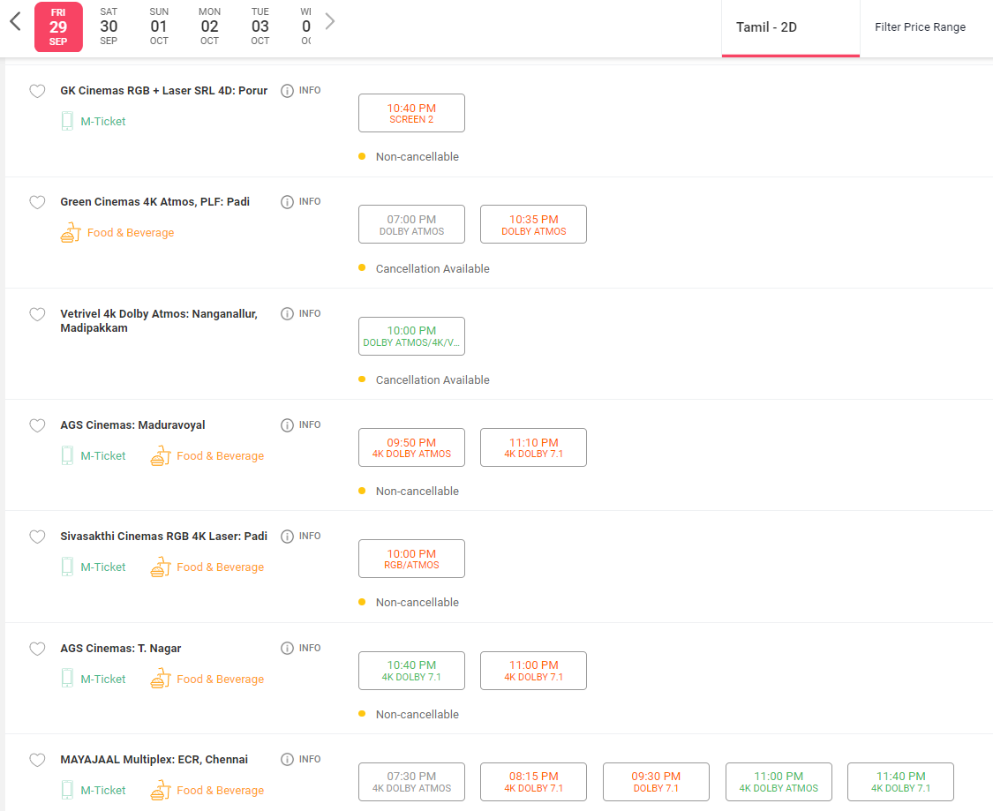This screenshot has height=811, width=993.
Task: Select Sunday 01 Oct date
Action: point(159,26)
